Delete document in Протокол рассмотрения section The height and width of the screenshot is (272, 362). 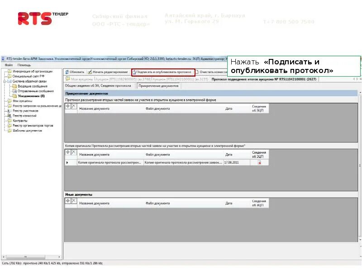[74, 106]
